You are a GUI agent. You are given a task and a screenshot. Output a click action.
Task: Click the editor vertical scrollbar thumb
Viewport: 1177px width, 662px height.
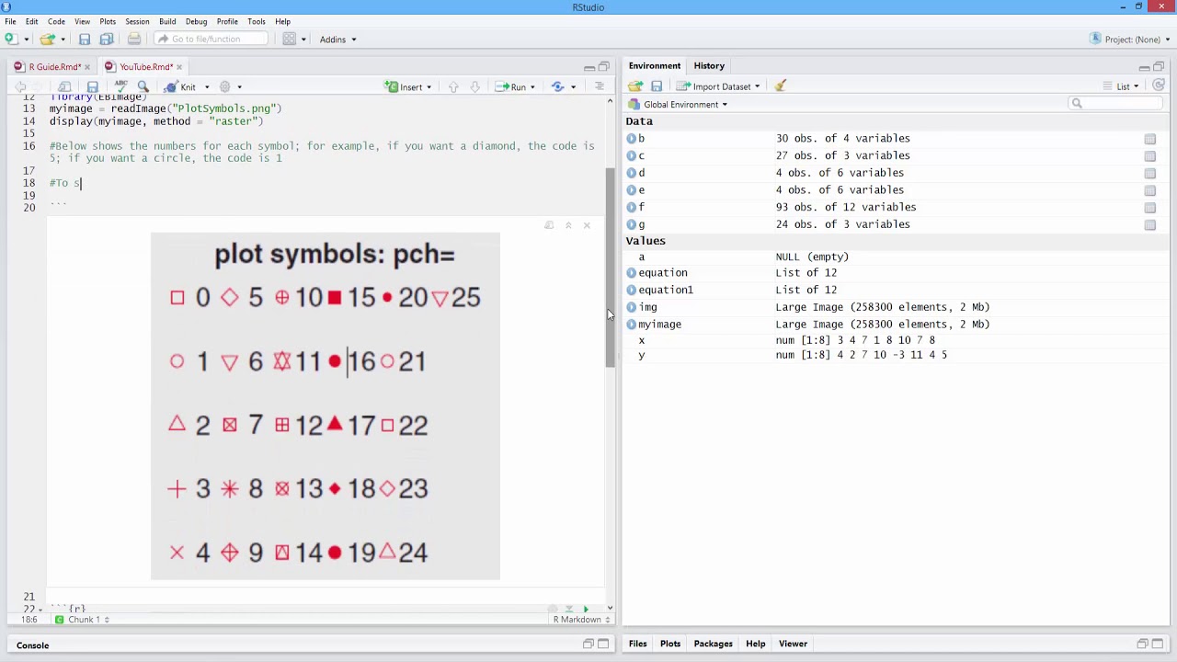(610, 269)
